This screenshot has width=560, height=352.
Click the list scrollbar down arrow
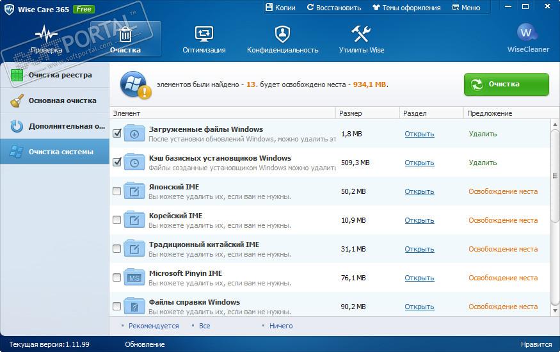point(555,310)
